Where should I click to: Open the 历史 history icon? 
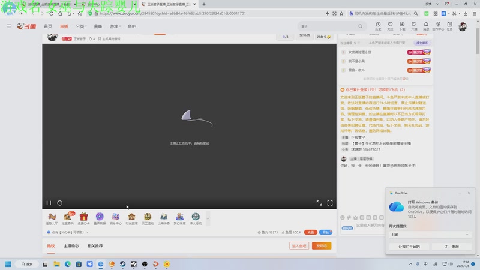[378, 26]
